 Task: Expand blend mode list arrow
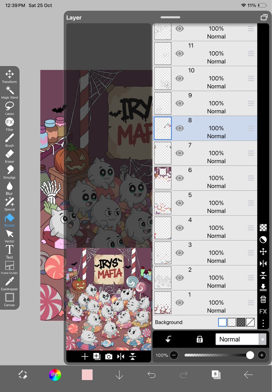[263, 339]
